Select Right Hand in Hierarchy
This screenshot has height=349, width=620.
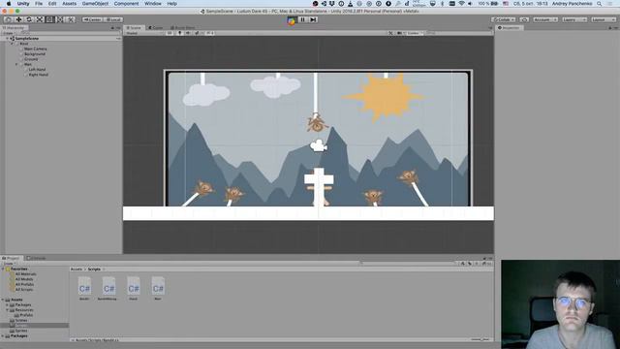click(x=38, y=75)
